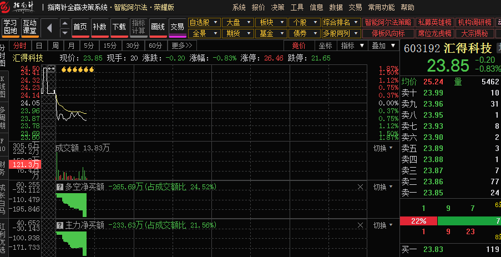Open help for 主力净买额 indicator

(x=60, y=225)
